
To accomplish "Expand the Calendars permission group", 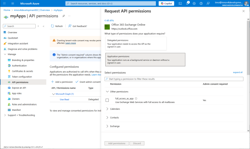I will coord(107,109).
